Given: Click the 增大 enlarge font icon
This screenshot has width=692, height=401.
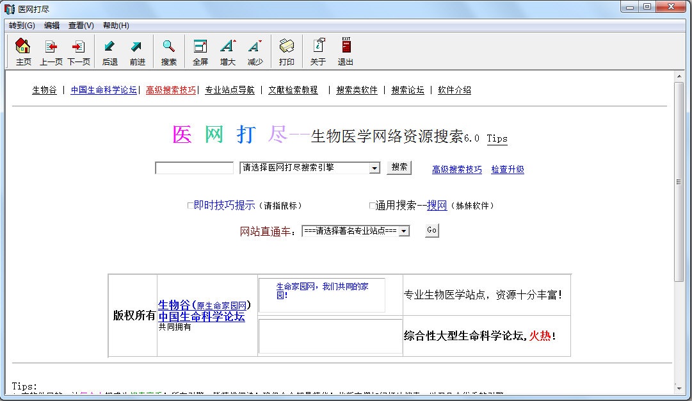Looking at the screenshot, I should [228, 51].
